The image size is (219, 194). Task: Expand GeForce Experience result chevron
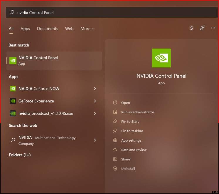tap(95, 101)
